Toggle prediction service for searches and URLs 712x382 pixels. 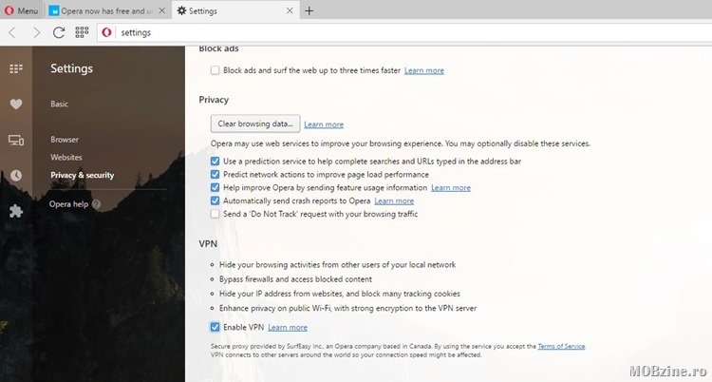pyautogui.click(x=215, y=161)
